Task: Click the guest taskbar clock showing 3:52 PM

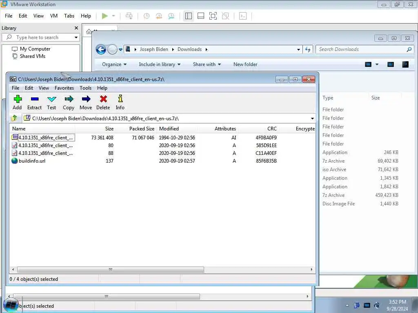Action: (397, 305)
